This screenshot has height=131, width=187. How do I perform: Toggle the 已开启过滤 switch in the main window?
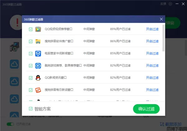coord(10,124)
